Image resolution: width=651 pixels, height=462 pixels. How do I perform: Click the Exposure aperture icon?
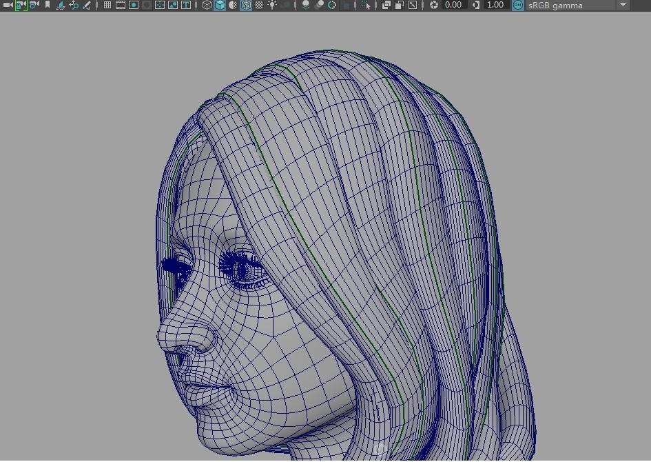point(434,5)
